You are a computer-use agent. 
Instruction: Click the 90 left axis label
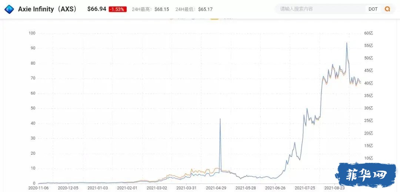tap(33, 48)
